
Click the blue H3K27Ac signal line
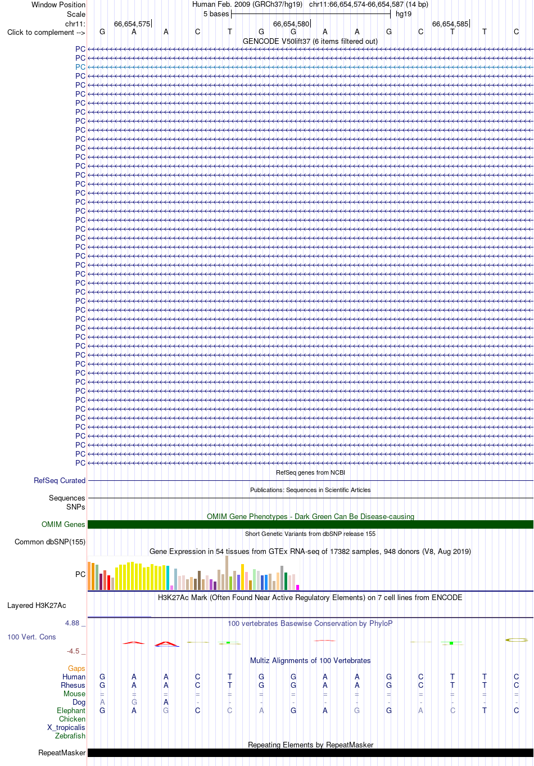coord(119,617)
